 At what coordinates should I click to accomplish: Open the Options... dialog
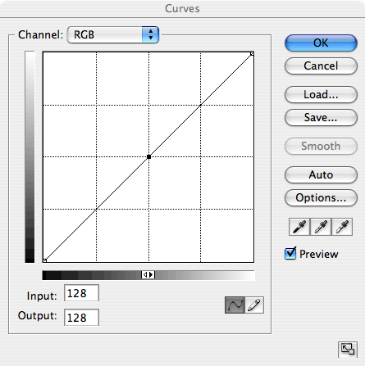pyautogui.click(x=321, y=197)
